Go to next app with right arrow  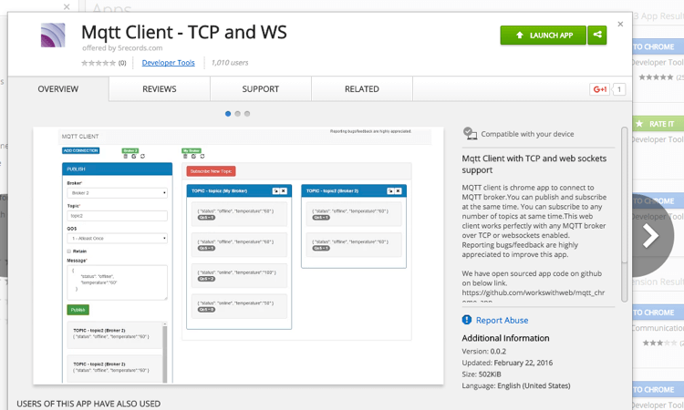pos(651,236)
